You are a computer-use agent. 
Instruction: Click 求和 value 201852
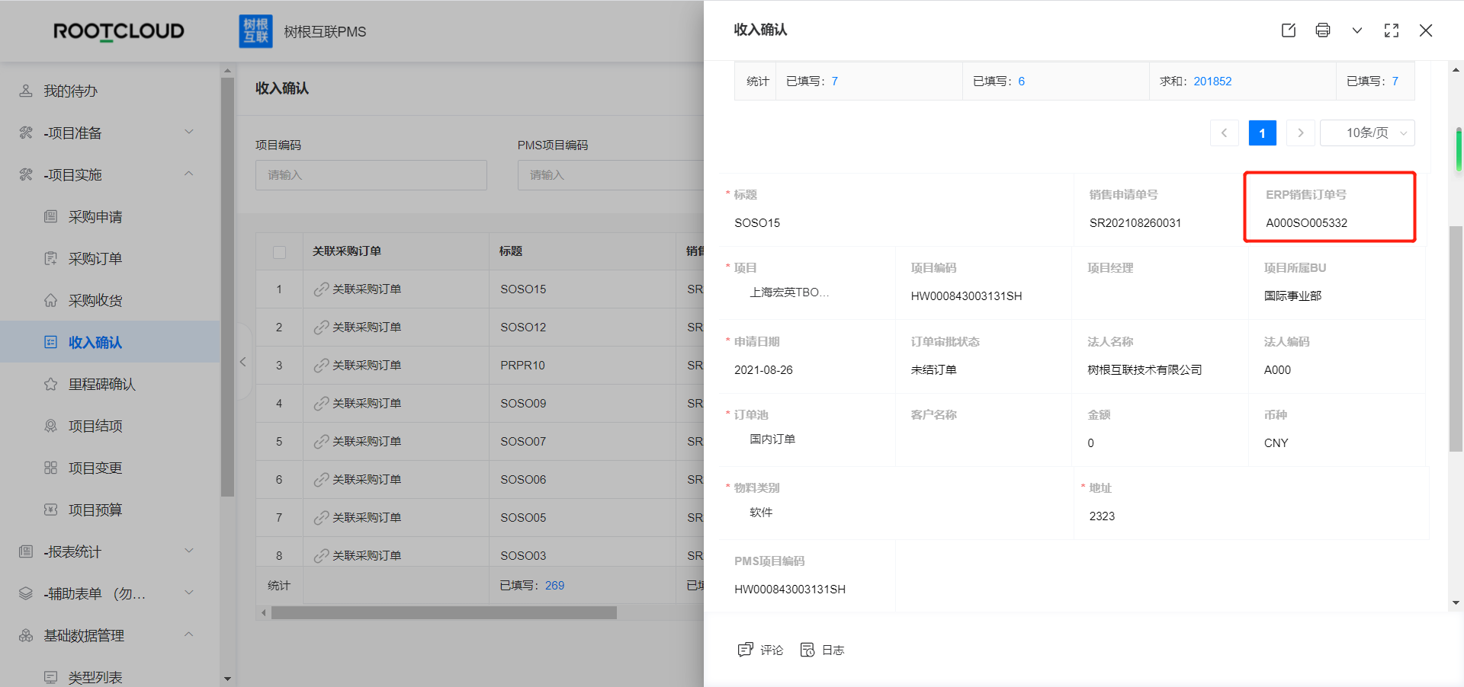(1212, 81)
